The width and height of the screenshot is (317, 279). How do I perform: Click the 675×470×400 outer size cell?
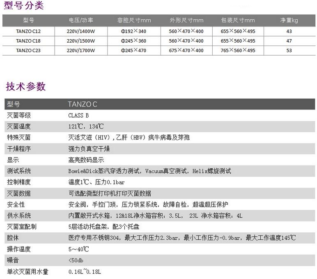[186, 50]
